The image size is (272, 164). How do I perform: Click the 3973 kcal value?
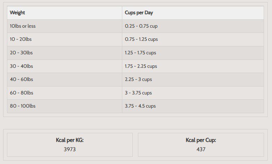click(69, 149)
